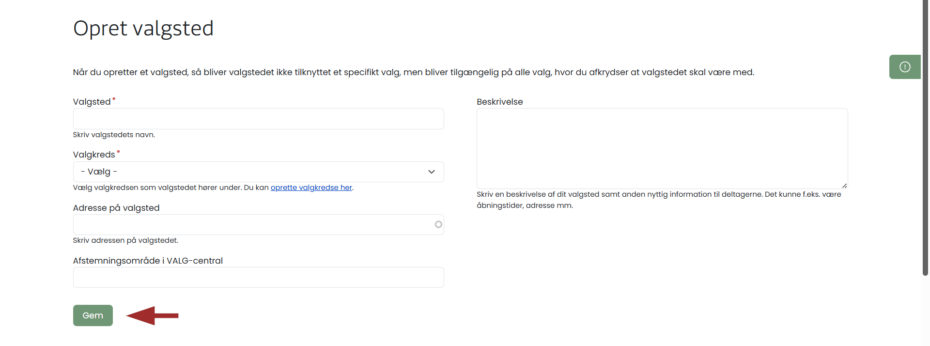Click the "Adresse på valgsted" label
The width and height of the screenshot is (930, 346).
116,208
